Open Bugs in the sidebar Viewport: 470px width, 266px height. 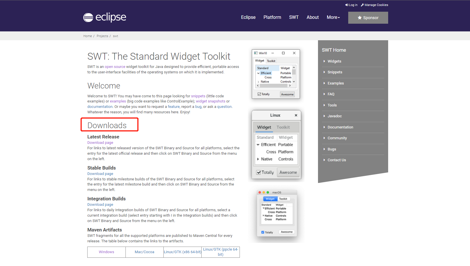[332, 149]
